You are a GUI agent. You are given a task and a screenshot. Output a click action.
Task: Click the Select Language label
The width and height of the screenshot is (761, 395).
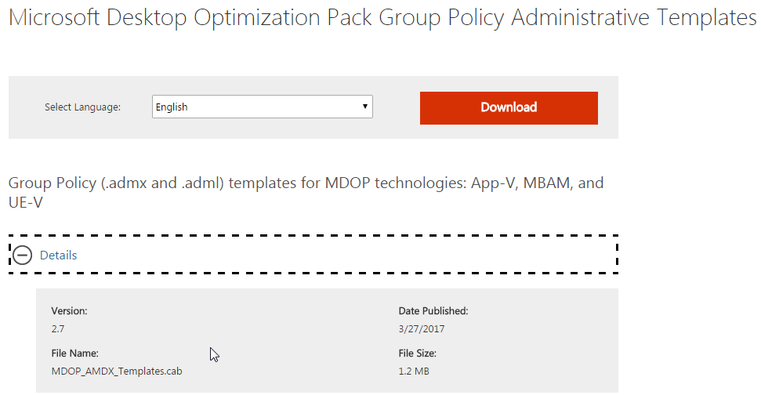point(82,107)
